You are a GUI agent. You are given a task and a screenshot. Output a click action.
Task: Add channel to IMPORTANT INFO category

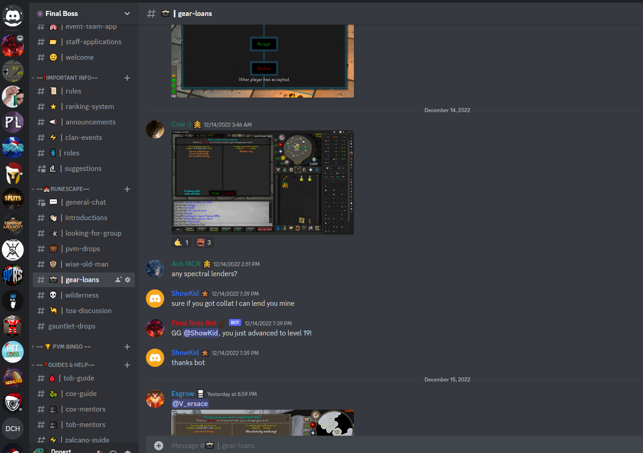click(x=127, y=78)
